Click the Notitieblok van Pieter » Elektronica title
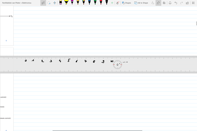197x131 pixels. (17, 3)
